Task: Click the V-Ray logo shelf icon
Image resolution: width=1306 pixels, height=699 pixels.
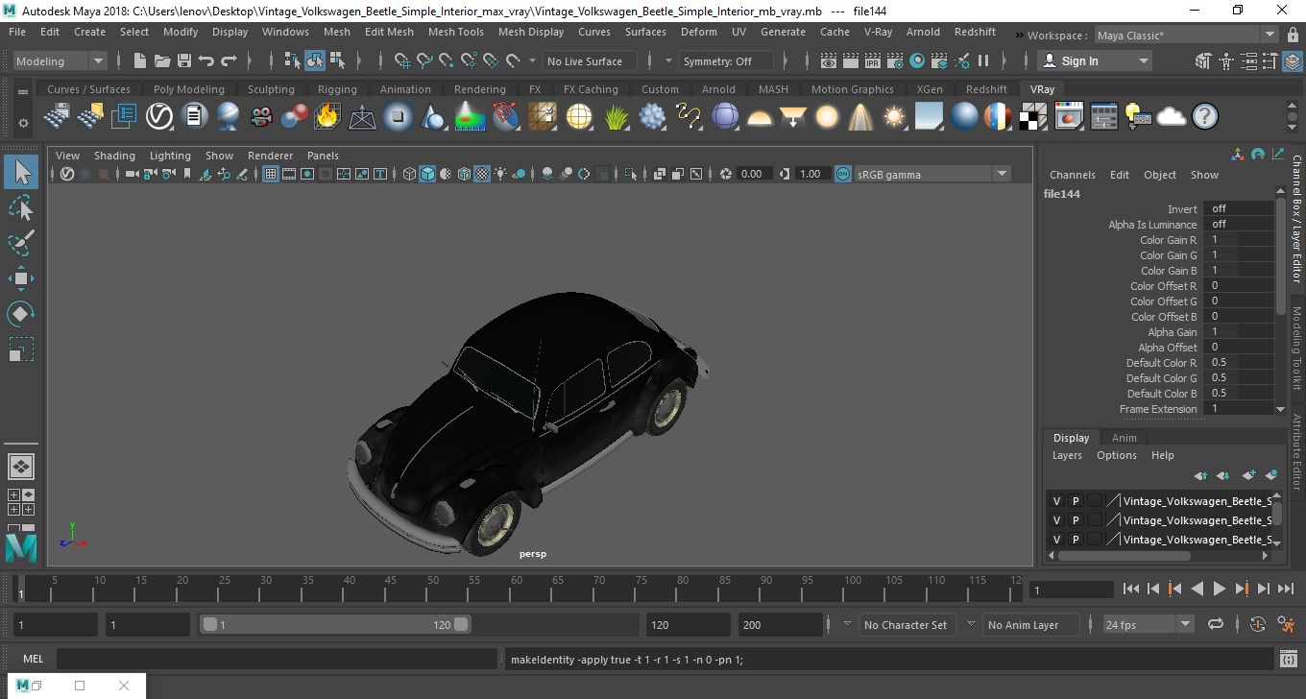Action: click(x=159, y=117)
